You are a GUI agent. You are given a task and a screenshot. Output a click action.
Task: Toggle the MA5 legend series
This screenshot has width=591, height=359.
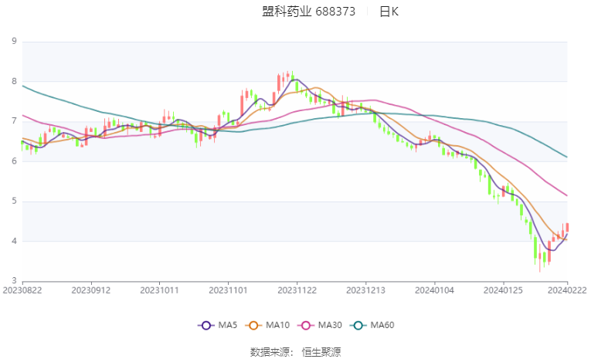point(218,325)
